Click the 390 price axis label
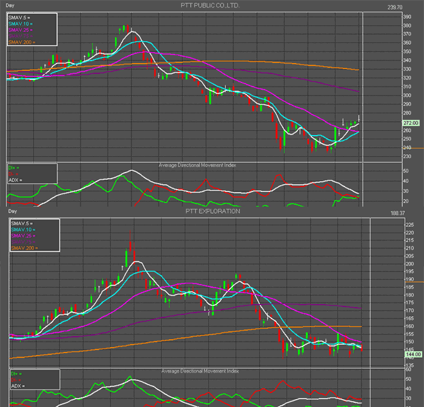This screenshot has width=424, height=407. [407, 17]
